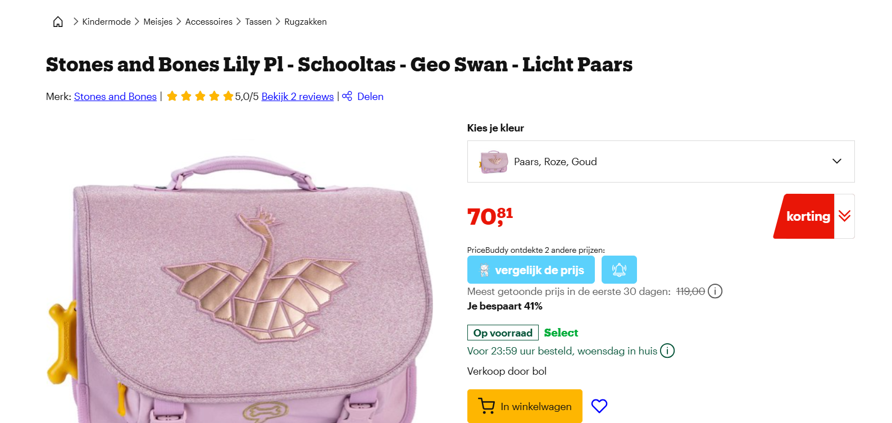Select the Paars, Roze, Goud color thumbnail
This screenshot has height=423, width=892.
494,162
